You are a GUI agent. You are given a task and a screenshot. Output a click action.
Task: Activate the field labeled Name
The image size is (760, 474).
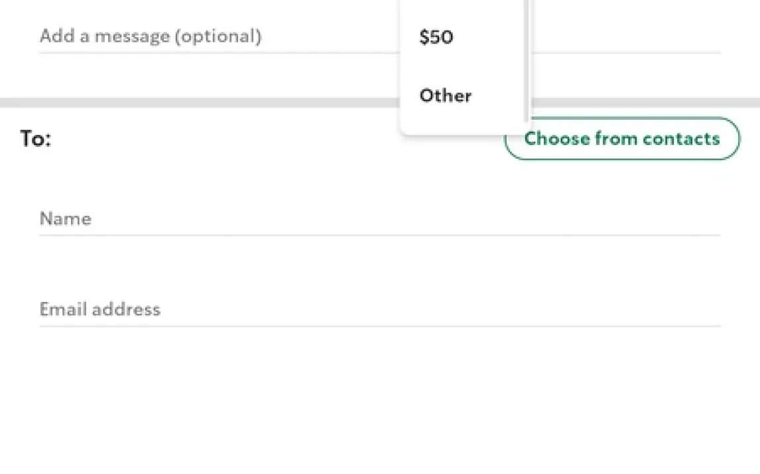[x=379, y=219]
